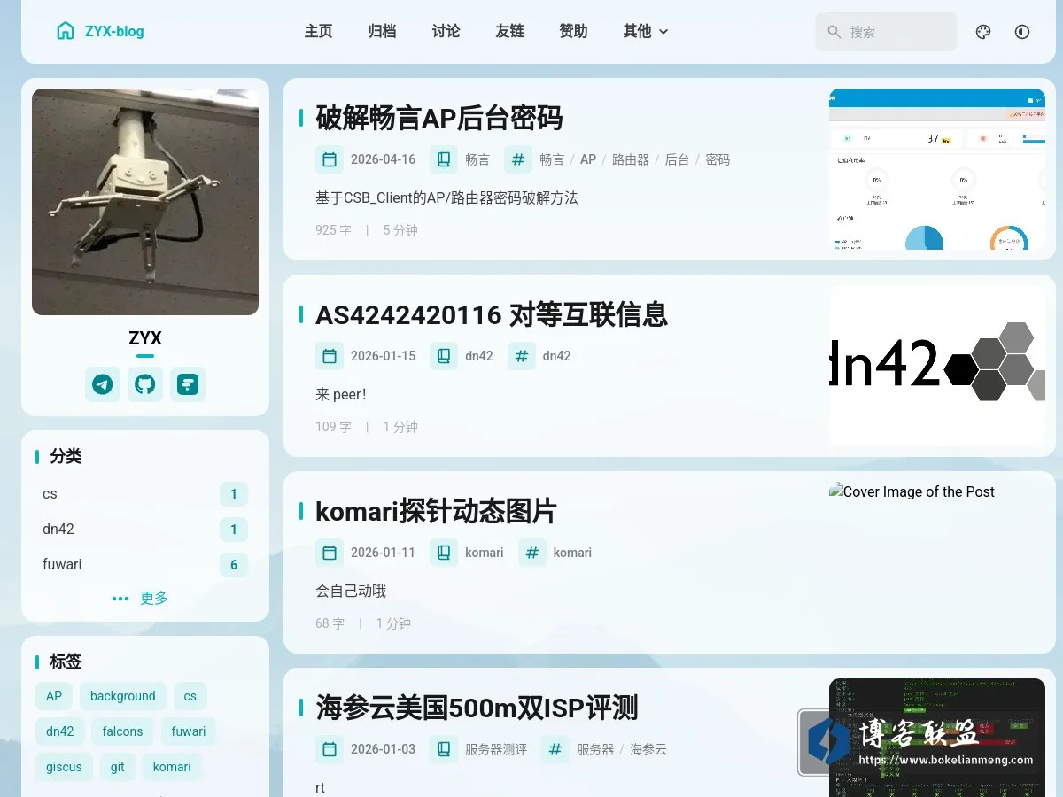Viewport: 1063px width, 797px height.
Task: Click the fuwari tag chip
Action: [x=189, y=731]
